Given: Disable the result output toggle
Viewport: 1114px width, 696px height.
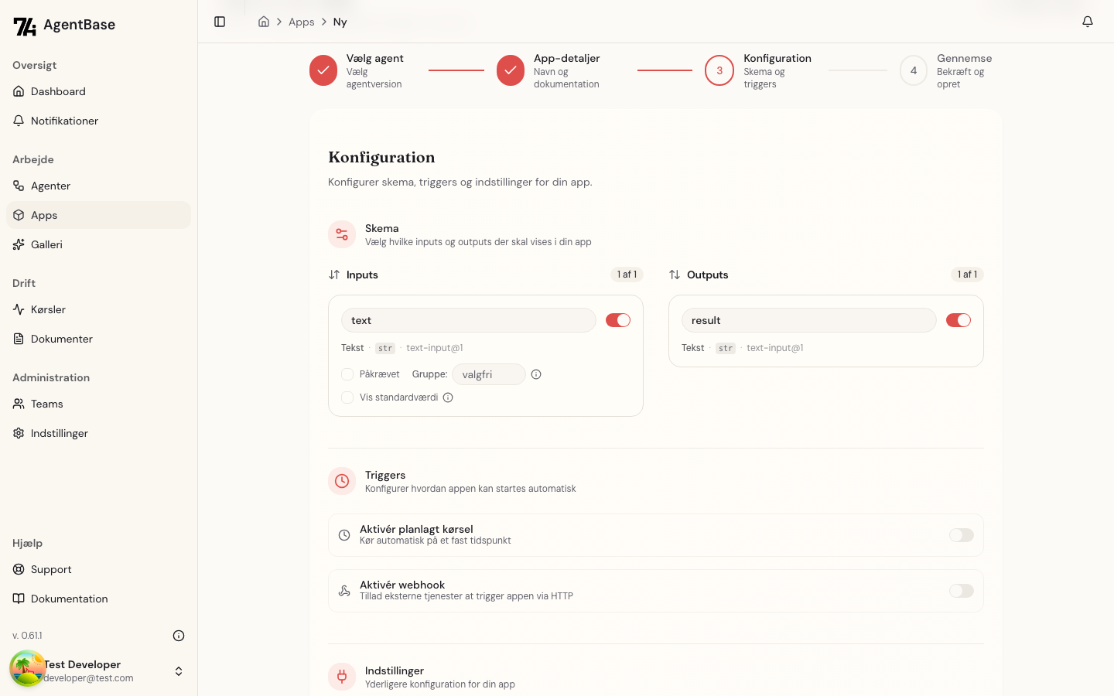Looking at the screenshot, I should (x=958, y=320).
